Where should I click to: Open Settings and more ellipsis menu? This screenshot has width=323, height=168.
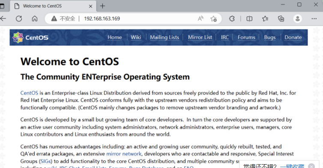click(314, 19)
